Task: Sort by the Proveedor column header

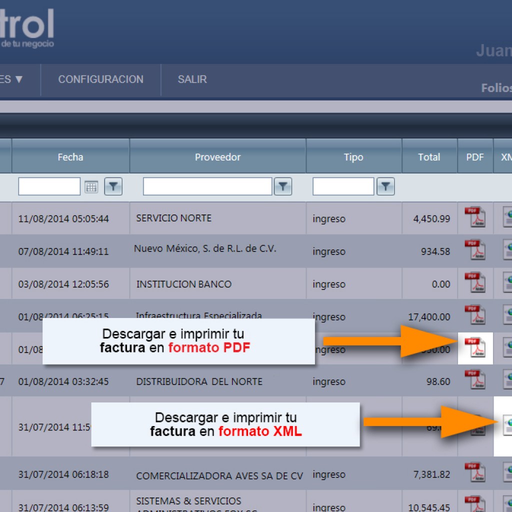Action: (x=218, y=157)
